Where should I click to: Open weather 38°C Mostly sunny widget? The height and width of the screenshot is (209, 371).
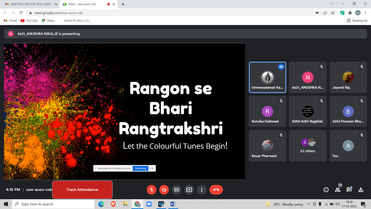285,204
